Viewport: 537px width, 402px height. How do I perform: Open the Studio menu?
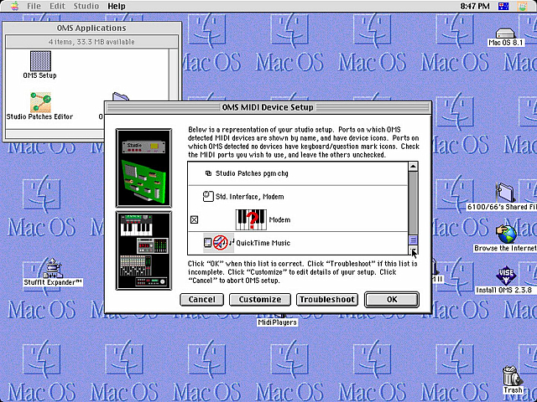(86, 6)
